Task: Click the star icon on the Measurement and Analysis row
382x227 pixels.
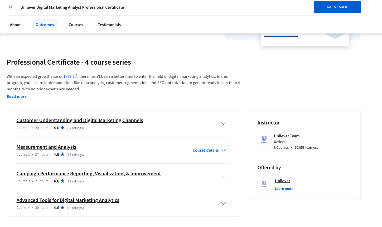Action: click(x=62, y=154)
